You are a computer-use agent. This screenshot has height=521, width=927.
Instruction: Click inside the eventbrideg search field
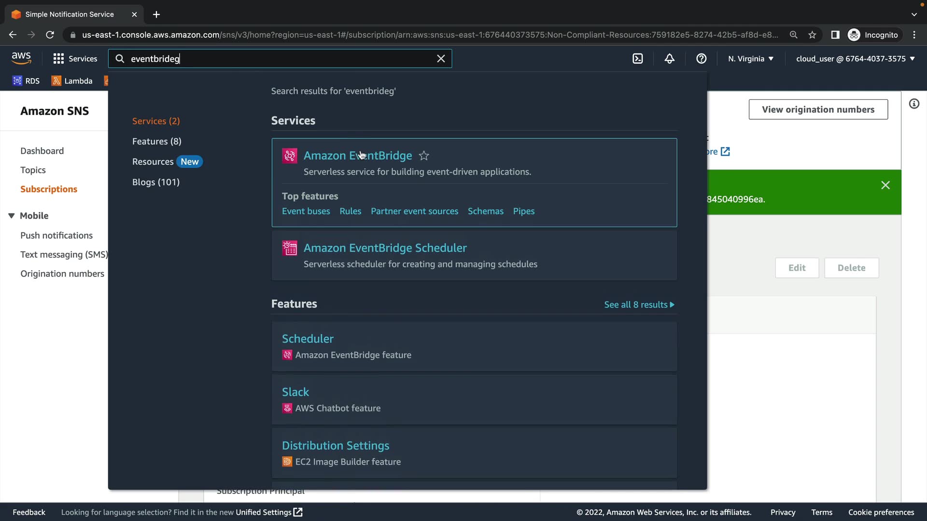[280, 59]
